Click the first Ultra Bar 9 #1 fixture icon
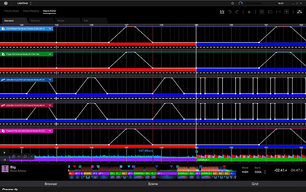Screen dimensions: 306x192 point(3,80)
